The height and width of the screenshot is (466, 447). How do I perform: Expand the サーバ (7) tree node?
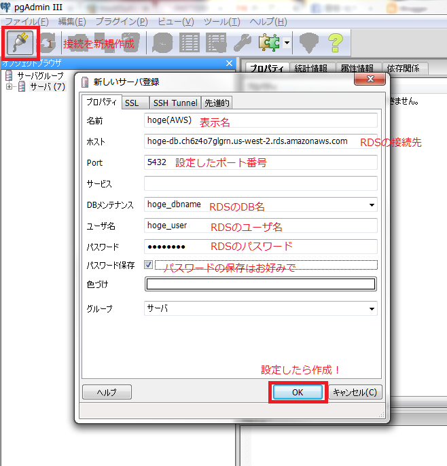(x=10, y=87)
